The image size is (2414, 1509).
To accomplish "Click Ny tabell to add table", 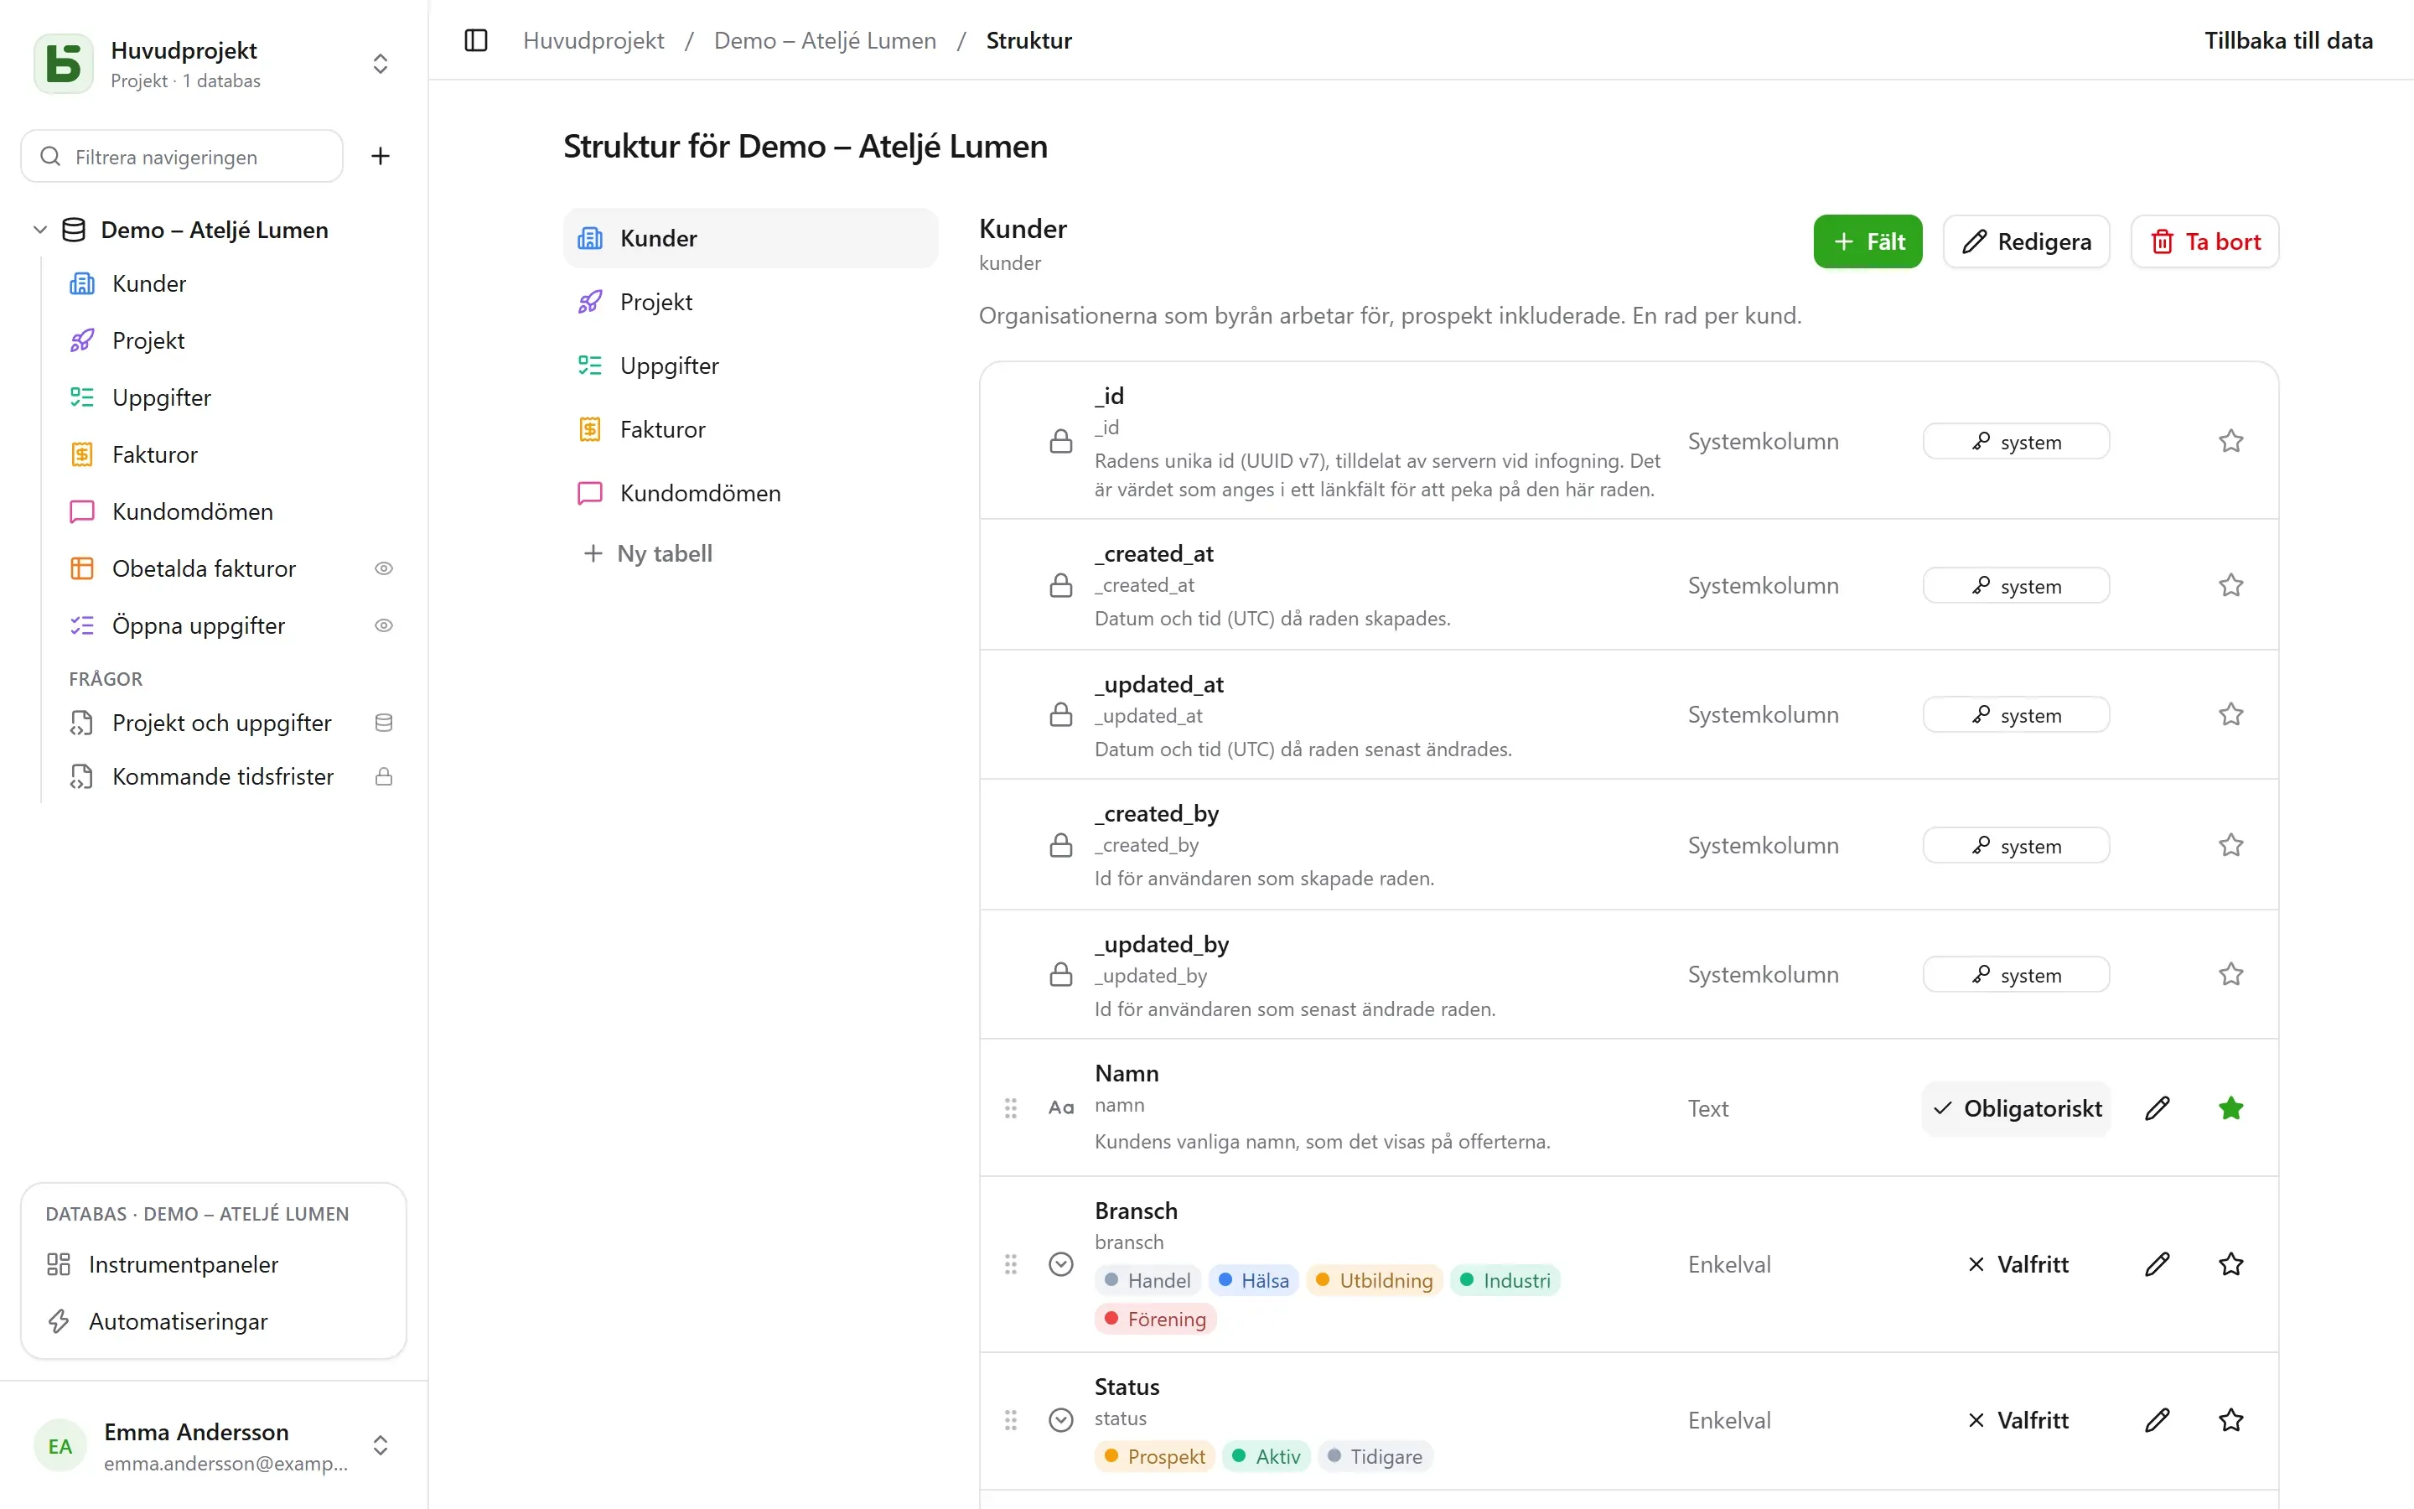I will pyautogui.click(x=649, y=553).
